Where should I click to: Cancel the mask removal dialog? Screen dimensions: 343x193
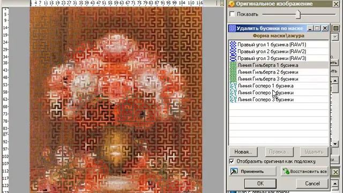point(312,183)
